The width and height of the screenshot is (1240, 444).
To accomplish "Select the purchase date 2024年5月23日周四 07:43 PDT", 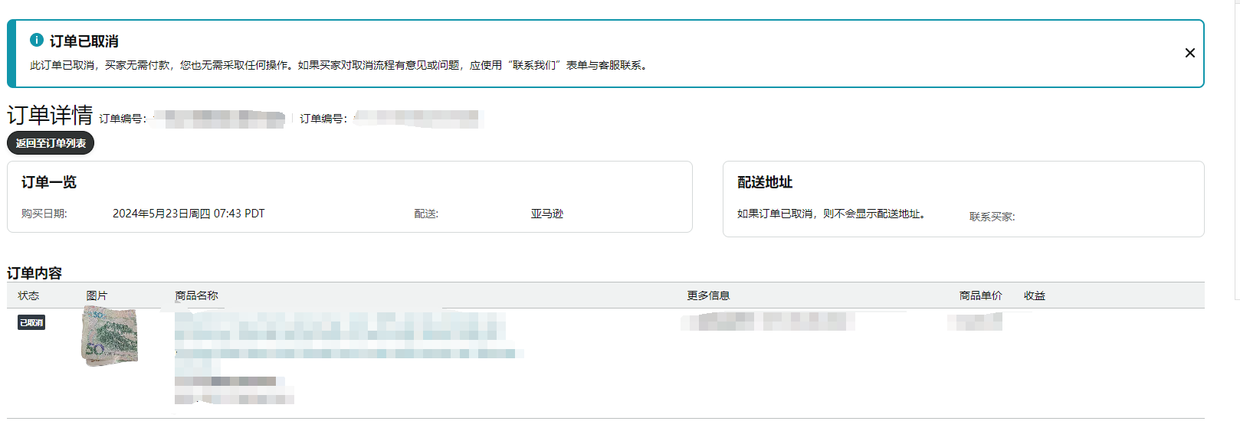I will pos(189,214).
